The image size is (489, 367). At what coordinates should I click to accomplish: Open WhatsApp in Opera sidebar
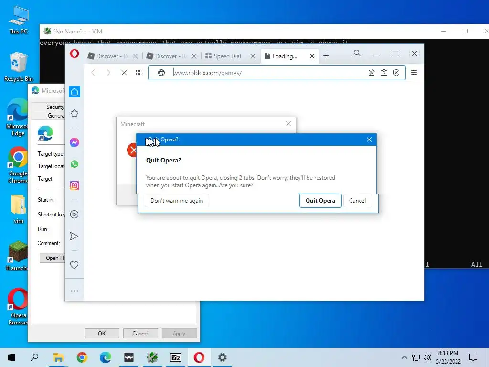[x=74, y=164]
